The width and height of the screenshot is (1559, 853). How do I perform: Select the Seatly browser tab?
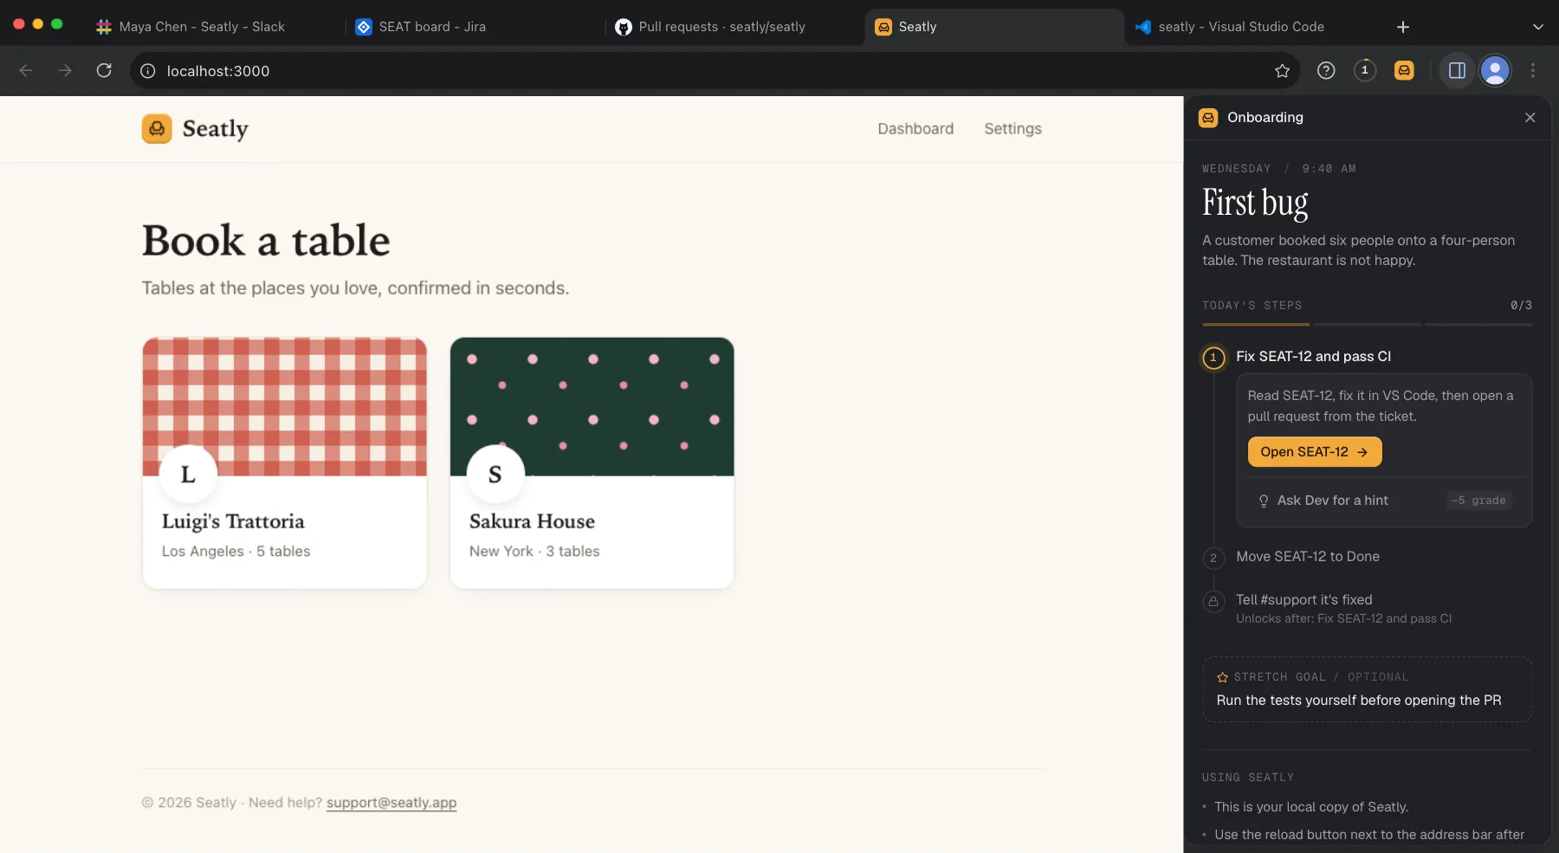point(994,27)
